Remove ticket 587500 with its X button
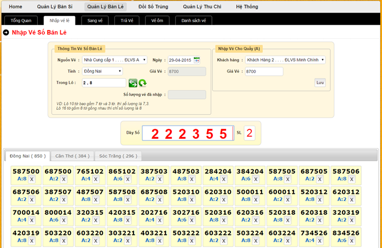 pos(31,179)
